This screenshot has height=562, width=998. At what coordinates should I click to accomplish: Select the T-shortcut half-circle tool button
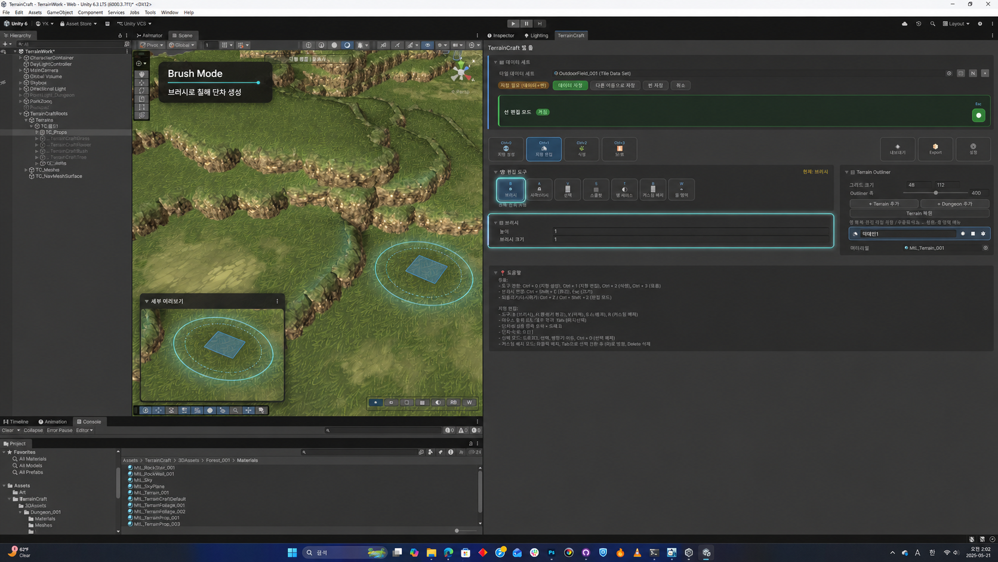pyautogui.click(x=624, y=189)
